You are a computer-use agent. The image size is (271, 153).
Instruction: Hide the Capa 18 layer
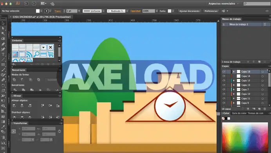tap(224, 71)
